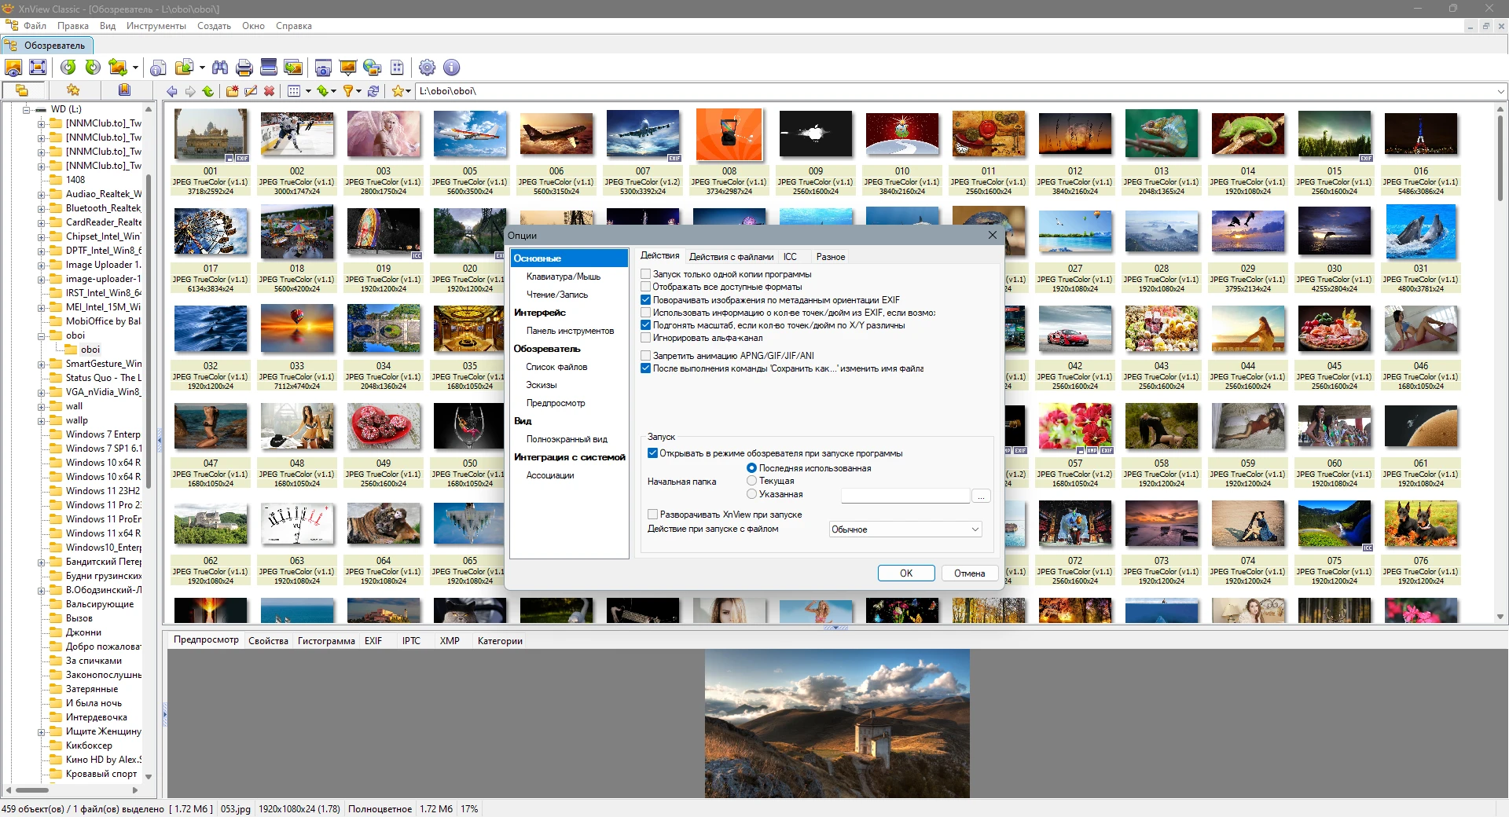Expand the 'wallp' folder in tree
Screen dimensions: 1509x817
click(x=41, y=421)
